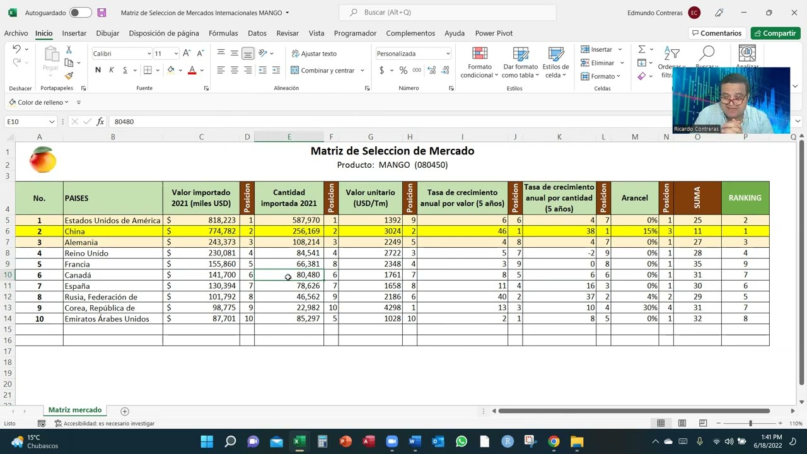The height and width of the screenshot is (454, 807).
Task: Click the Undo arrow icon
Action: 16,49
